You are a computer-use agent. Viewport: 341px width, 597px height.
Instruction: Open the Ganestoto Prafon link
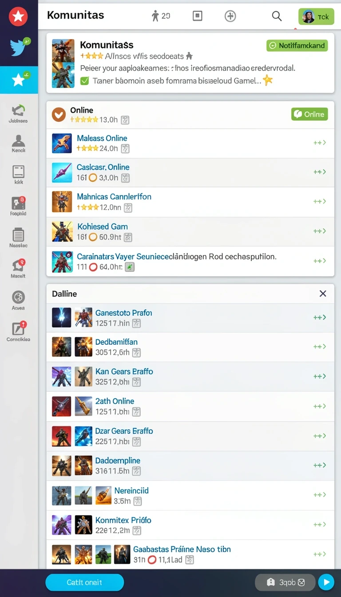[x=124, y=313]
